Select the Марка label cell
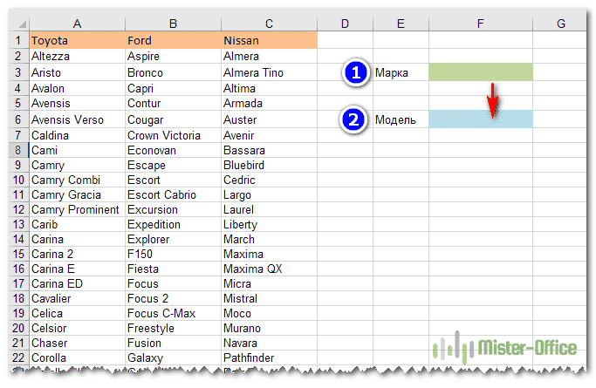Screen dimensions: 596x388 coord(401,73)
